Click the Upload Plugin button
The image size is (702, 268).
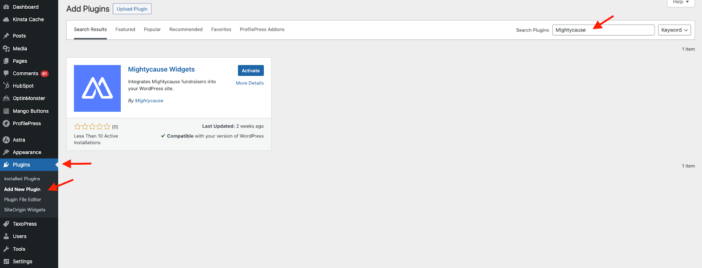(x=132, y=9)
